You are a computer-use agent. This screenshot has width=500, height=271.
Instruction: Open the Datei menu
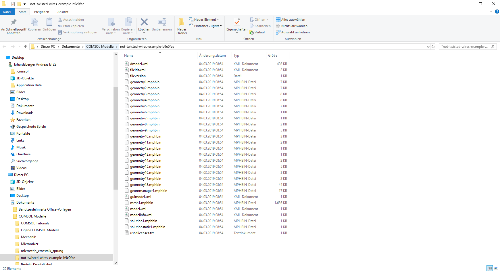pos(7,12)
